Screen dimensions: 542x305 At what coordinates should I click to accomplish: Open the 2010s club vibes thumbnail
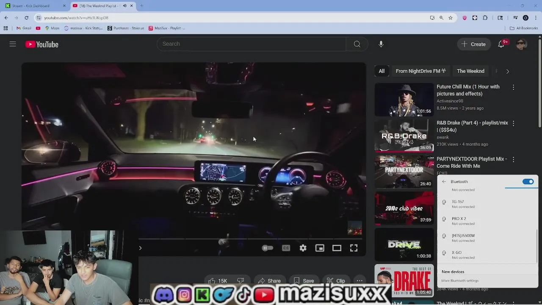404,208
